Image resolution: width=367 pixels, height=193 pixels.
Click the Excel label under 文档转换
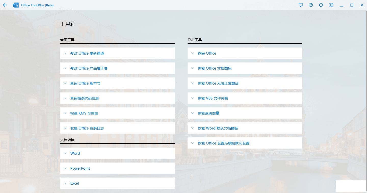(75, 183)
